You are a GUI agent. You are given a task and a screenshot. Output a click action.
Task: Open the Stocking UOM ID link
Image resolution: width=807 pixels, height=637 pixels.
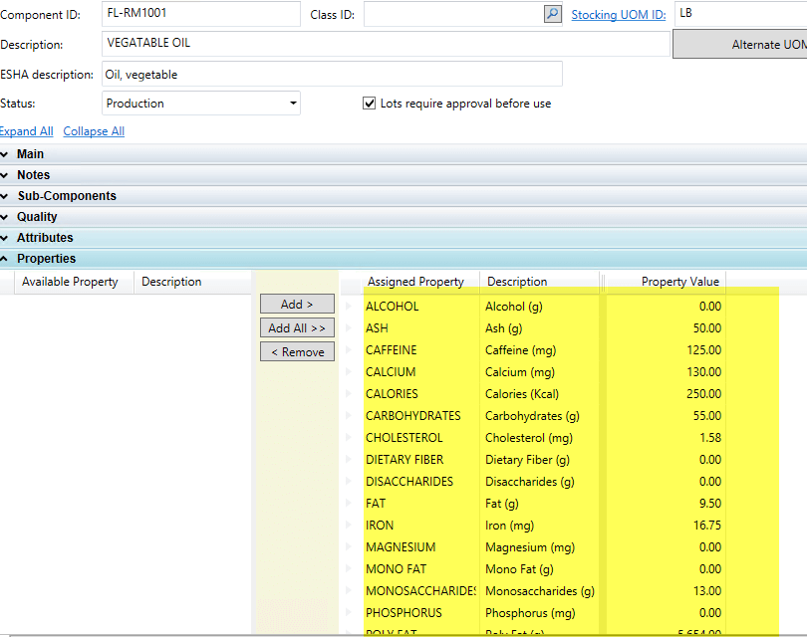[x=618, y=15]
